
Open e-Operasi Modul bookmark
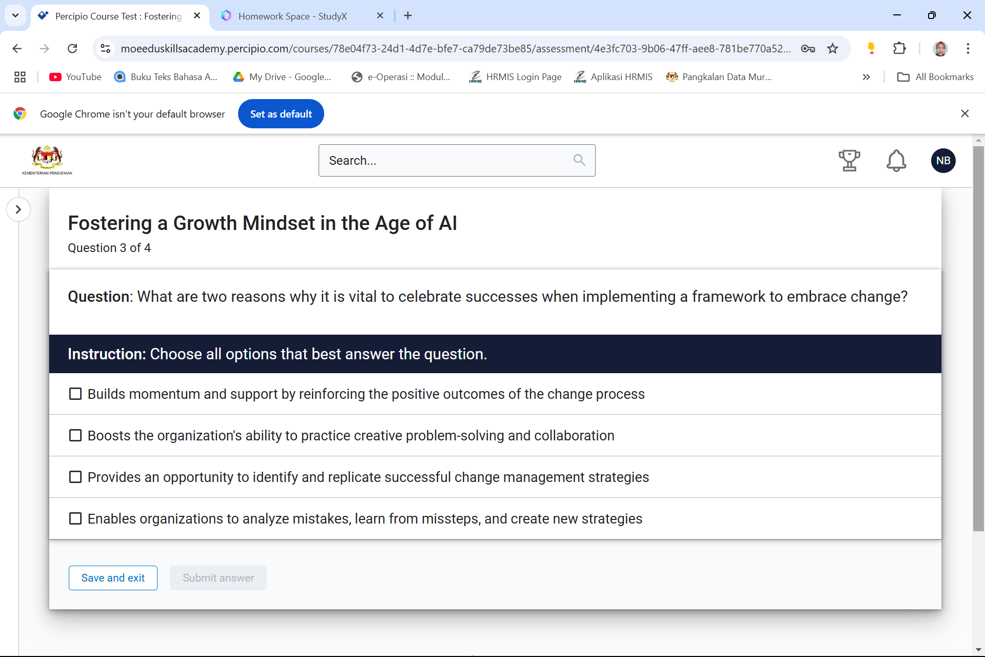click(x=401, y=77)
